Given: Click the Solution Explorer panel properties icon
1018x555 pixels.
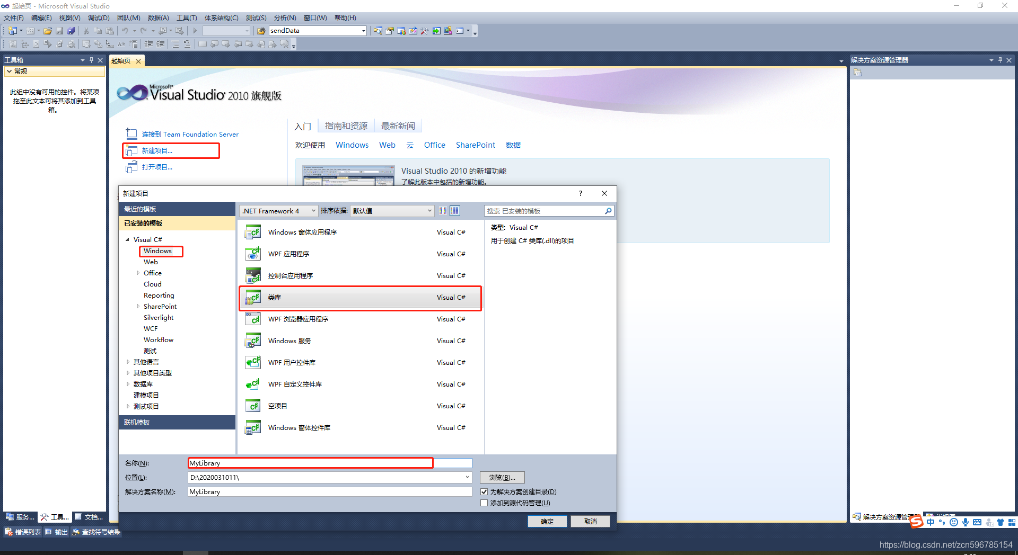Looking at the screenshot, I should point(858,73).
